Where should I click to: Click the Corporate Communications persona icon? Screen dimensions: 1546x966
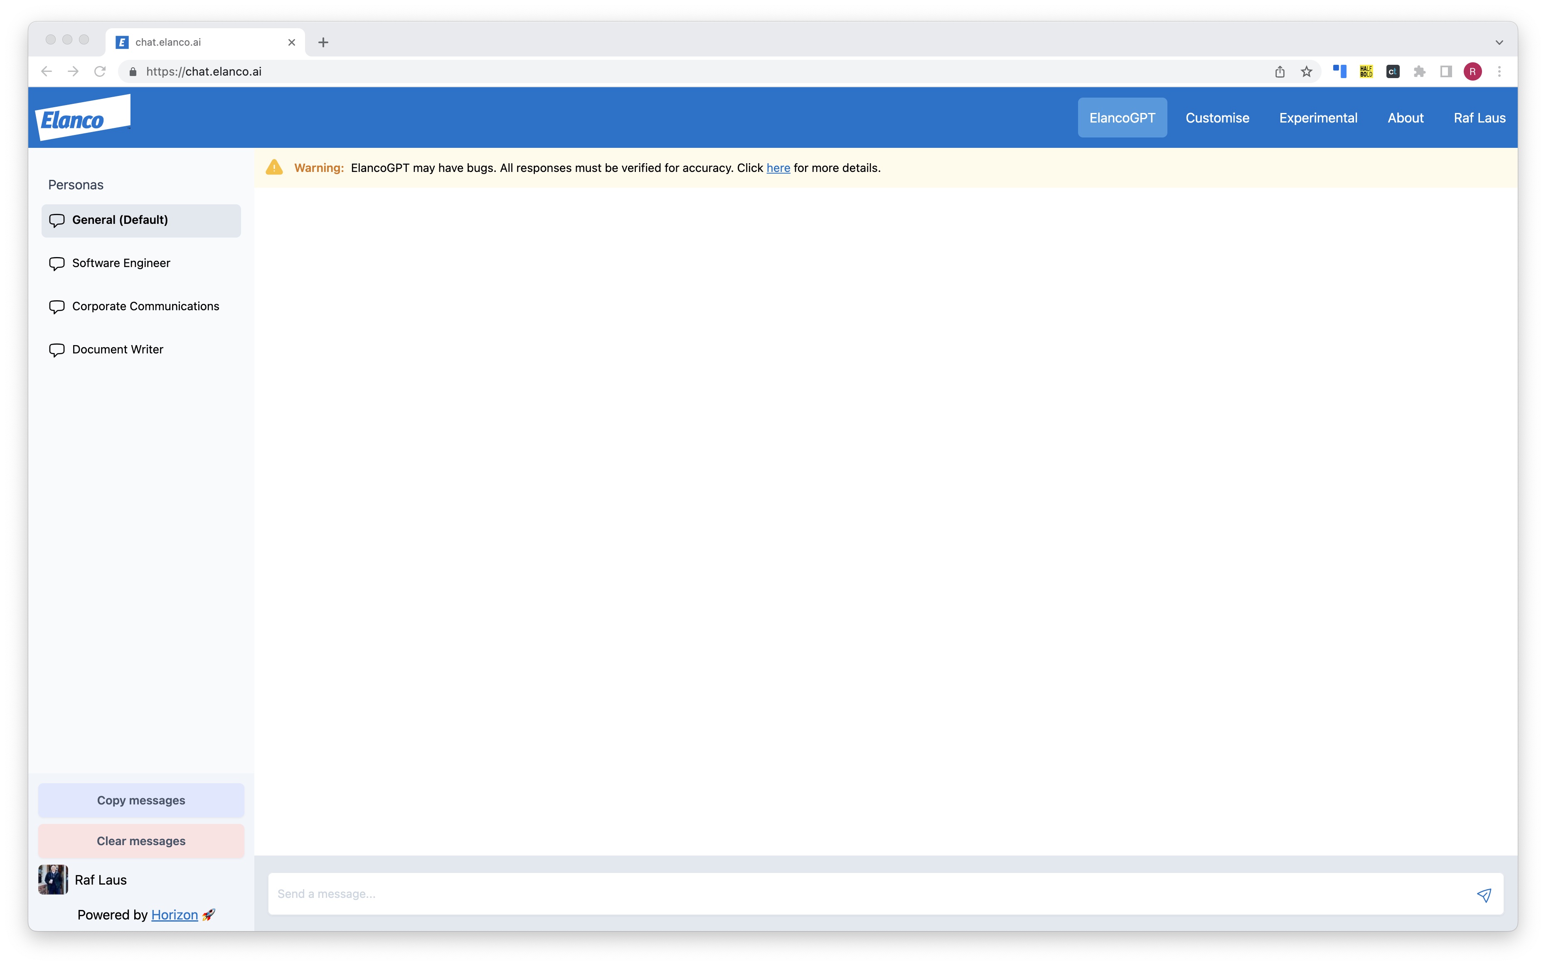(57, 306)
